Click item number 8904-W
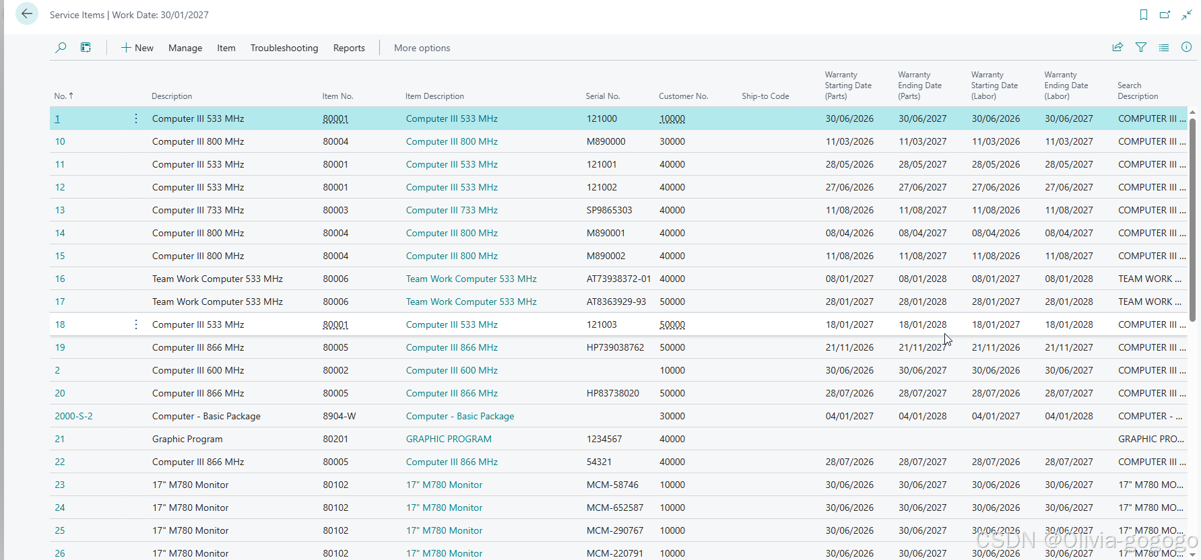The image size is (1201, 560). coord(339,416)
